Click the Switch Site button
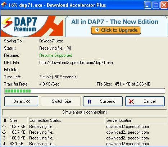This screenshot has height=147, width=168. pos(61,101)
